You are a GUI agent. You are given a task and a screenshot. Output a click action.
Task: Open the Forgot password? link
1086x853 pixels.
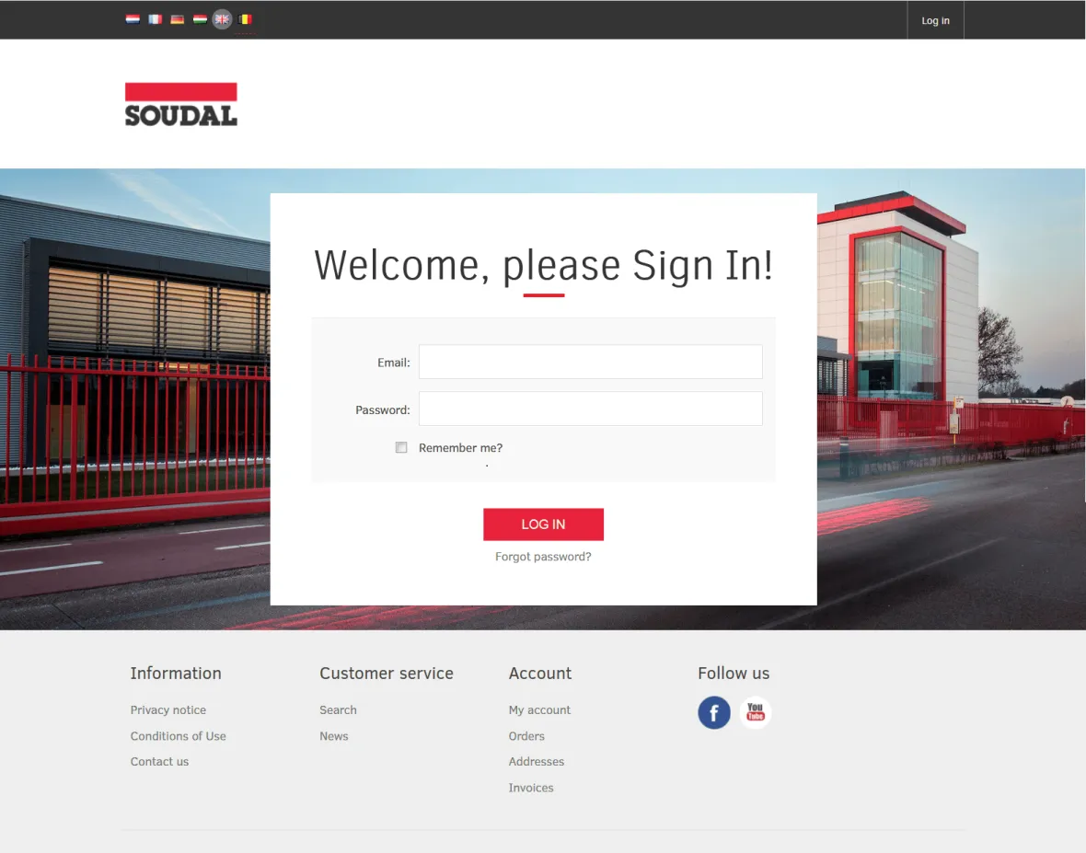(x=543, y=557)
